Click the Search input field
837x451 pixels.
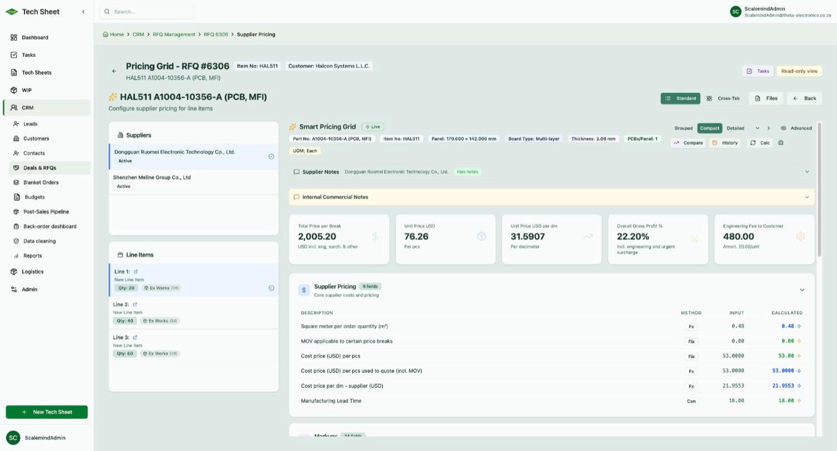coord(146,11)
